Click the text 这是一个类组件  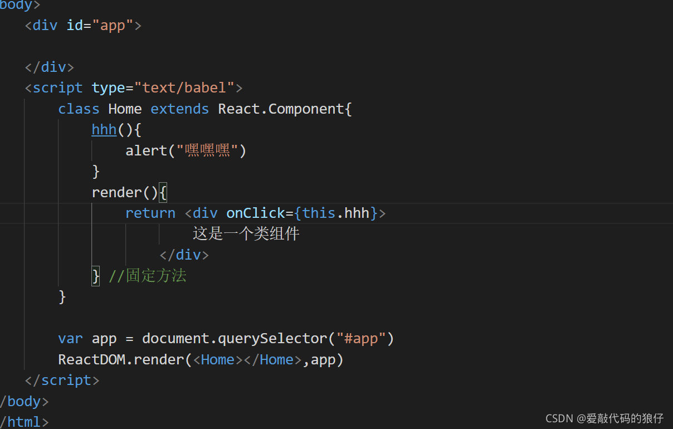(x=246, y=233)
